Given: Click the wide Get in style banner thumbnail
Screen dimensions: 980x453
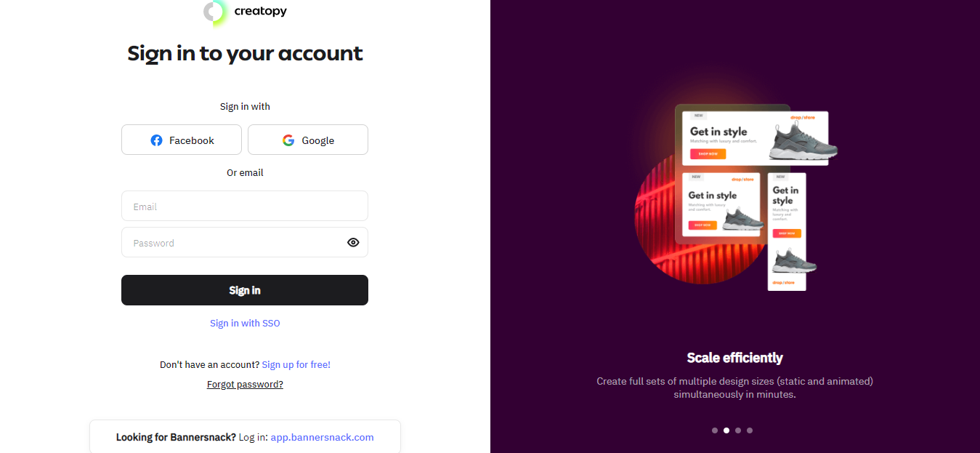Looking at the screenshot, I should [756, 138].
